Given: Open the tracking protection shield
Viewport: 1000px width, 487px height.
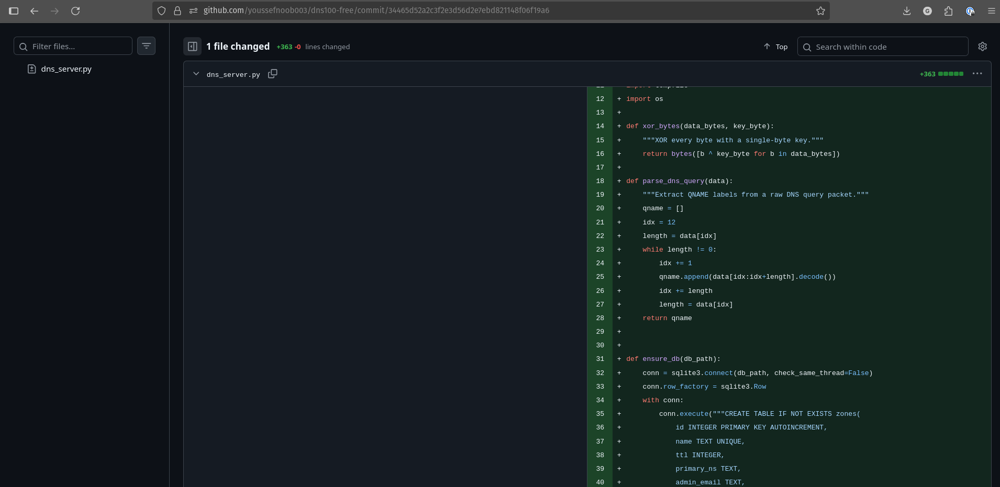Looking at the screenshot, I should 162,11.
